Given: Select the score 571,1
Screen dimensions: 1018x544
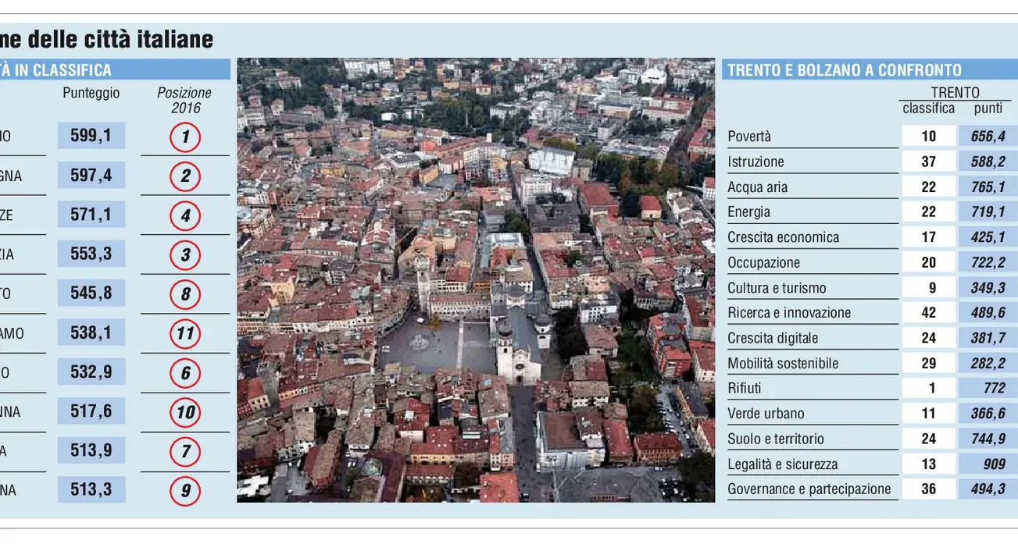Looking at the screenshot, I should [91, 215].
